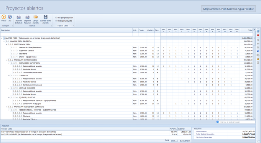Click Imprimir Detallado printer icon
Viewport: 261px width, 143px height.
pyautogui.click(x=19, y=17)
